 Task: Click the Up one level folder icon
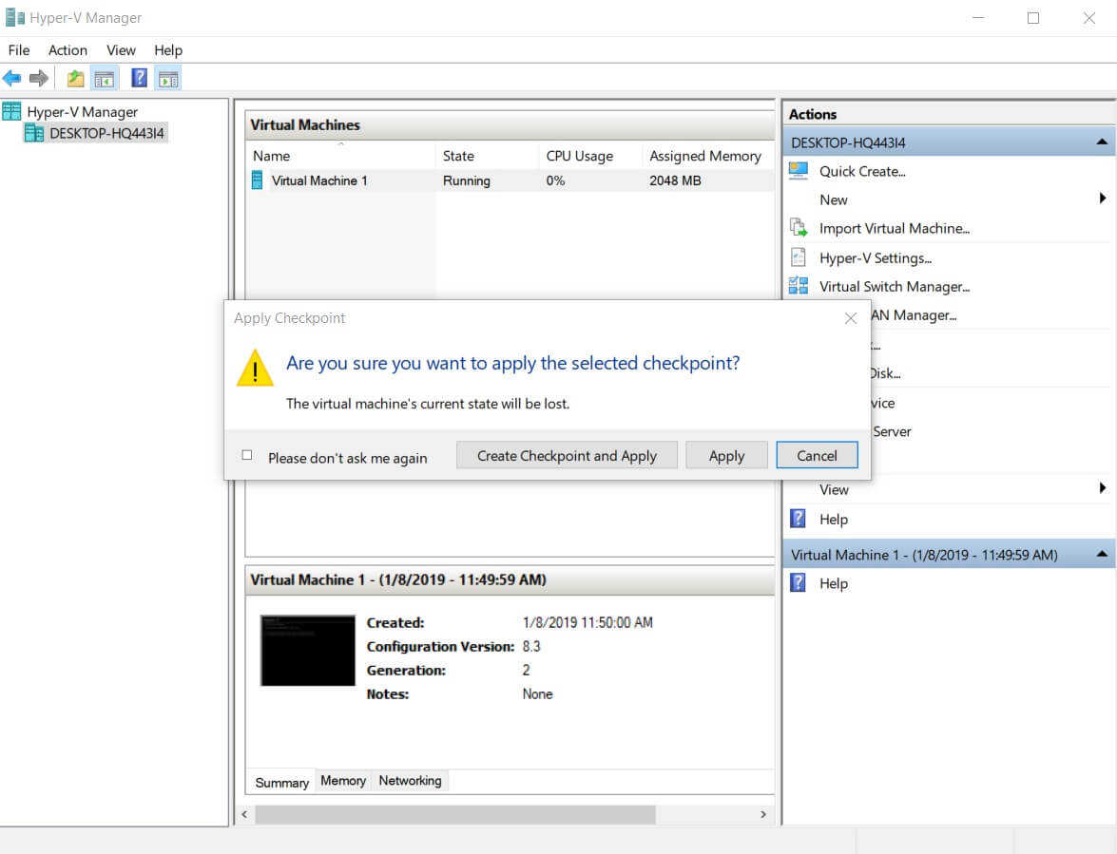[x=75, y=79]
